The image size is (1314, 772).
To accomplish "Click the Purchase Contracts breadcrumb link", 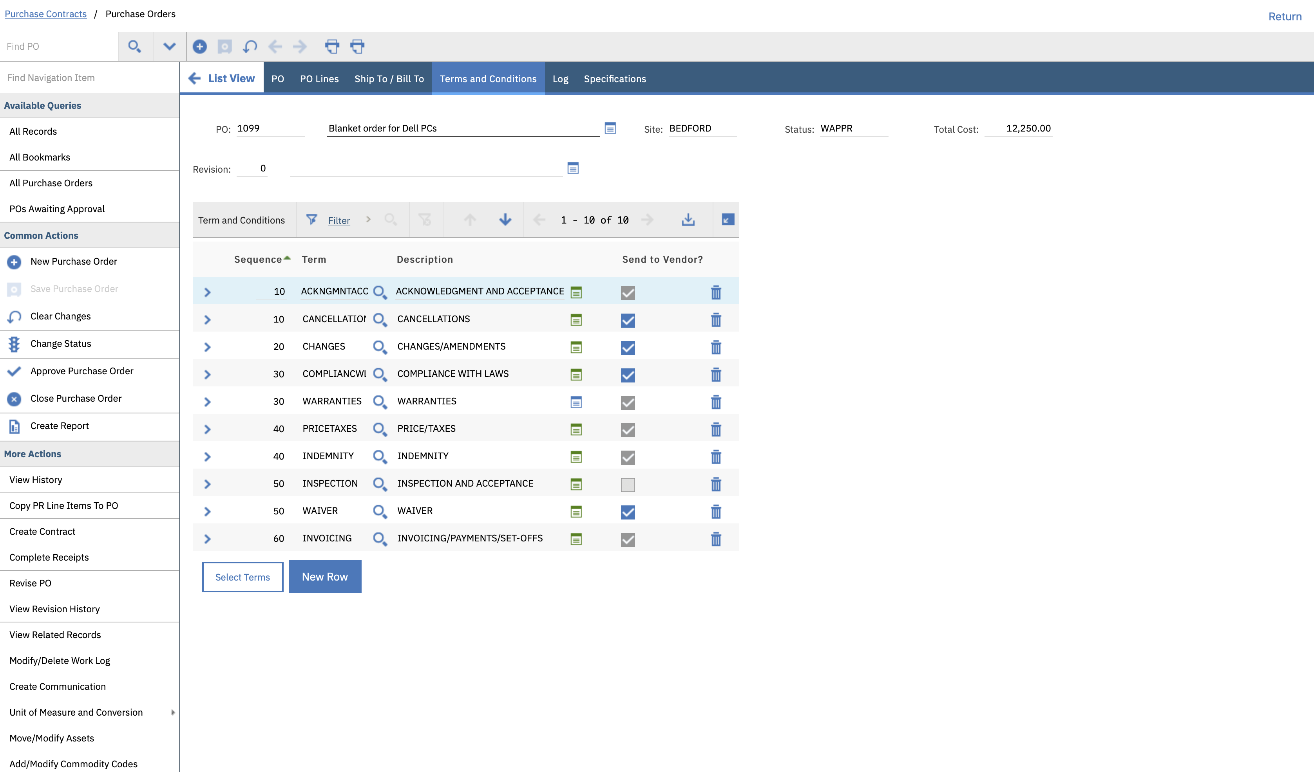I will [46, 14].
